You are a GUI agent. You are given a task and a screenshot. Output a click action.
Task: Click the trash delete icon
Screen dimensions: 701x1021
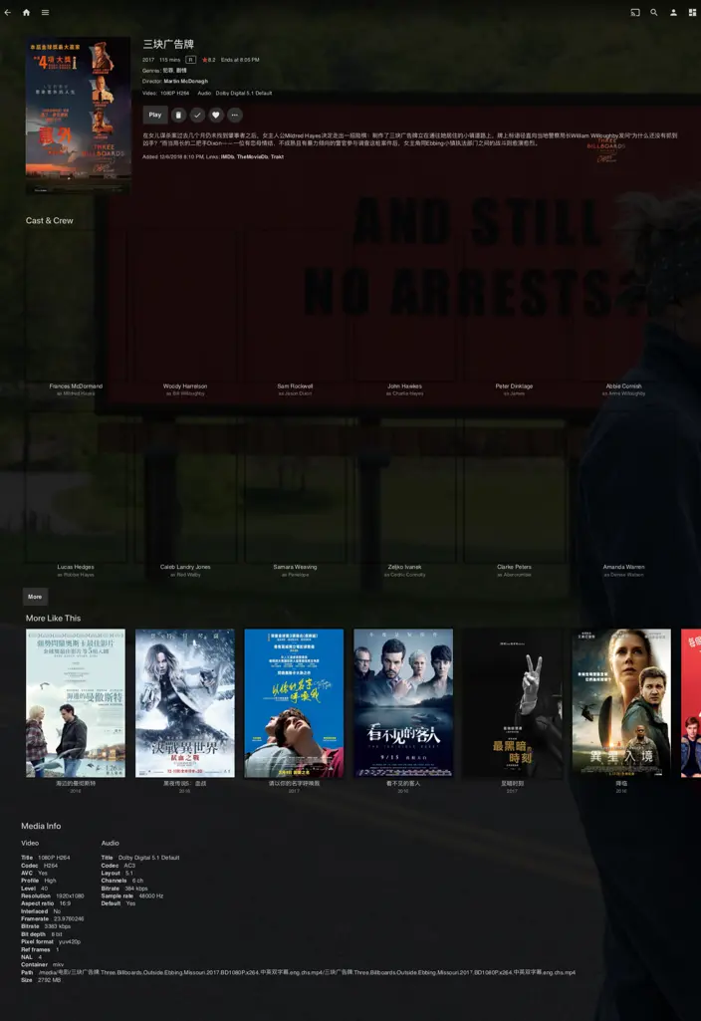tap(178, 116)
